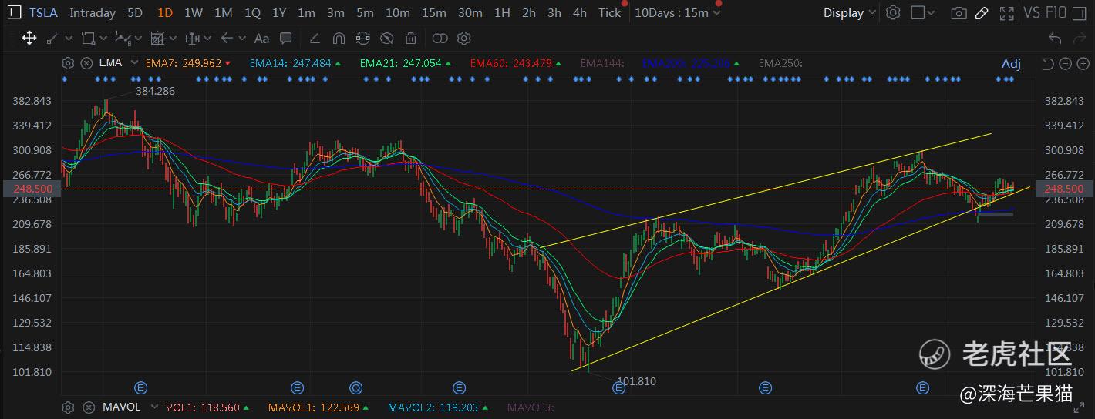The height and width of the screenshot is (419, 1095).
Task: Select the move/crosshair cursor tool
Action: click(x=29, y=38)
